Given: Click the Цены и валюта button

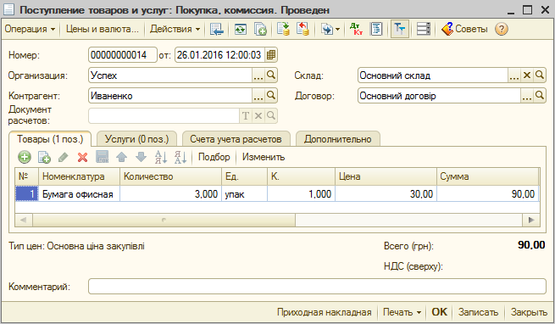Looking at the screenshot, I should pyautogui.click(x=102, y=29).
